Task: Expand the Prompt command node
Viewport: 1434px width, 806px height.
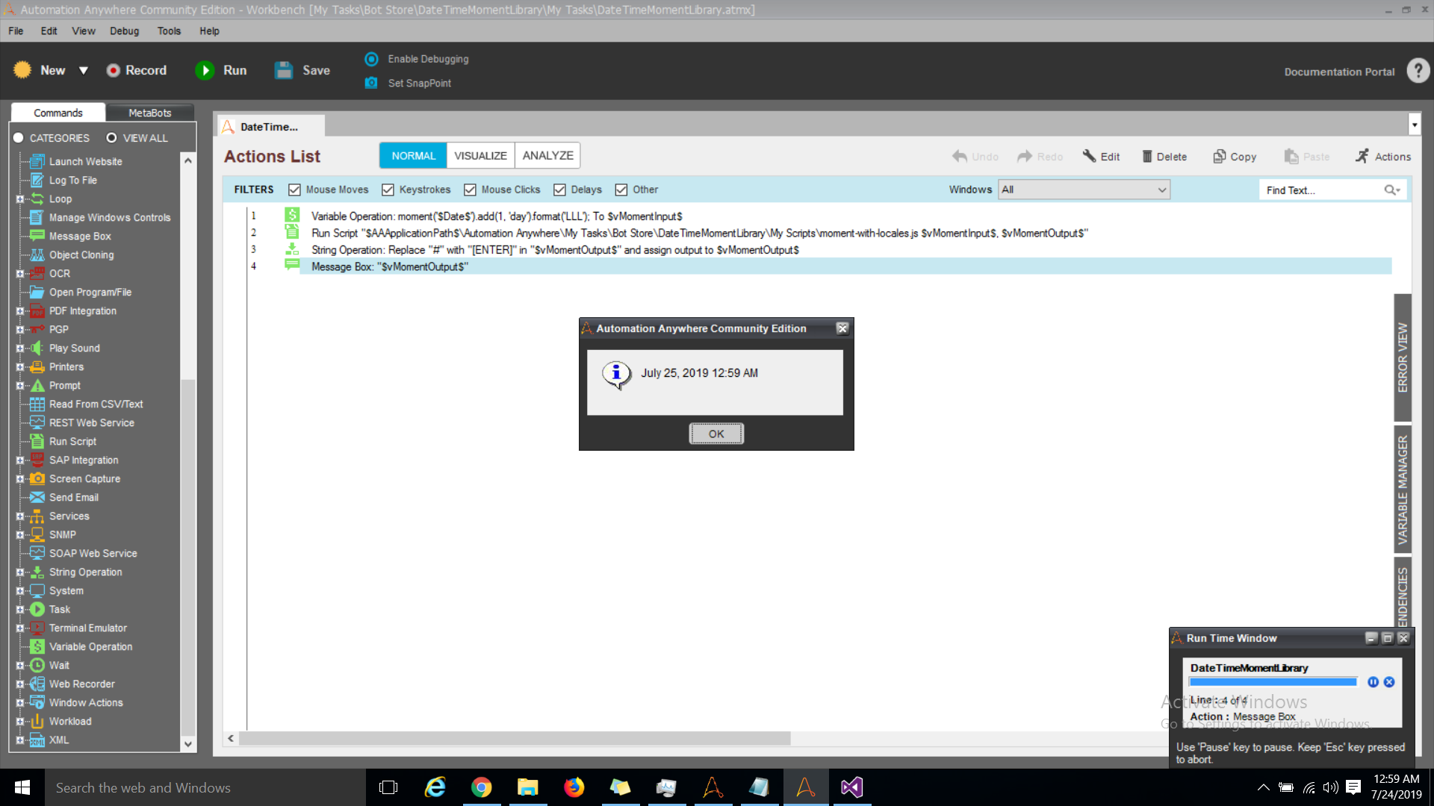Action: click(20, 386)
